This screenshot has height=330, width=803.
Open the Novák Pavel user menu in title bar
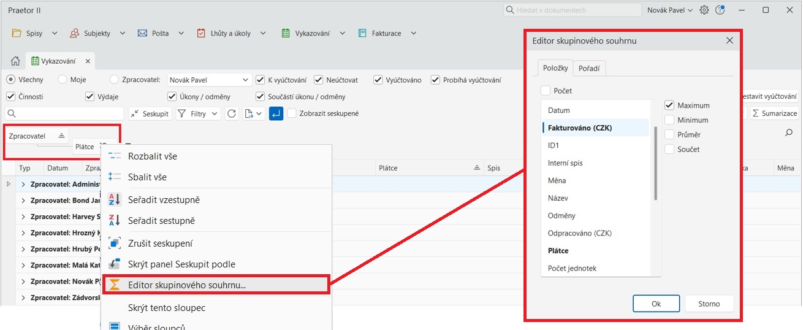point(671,10)
